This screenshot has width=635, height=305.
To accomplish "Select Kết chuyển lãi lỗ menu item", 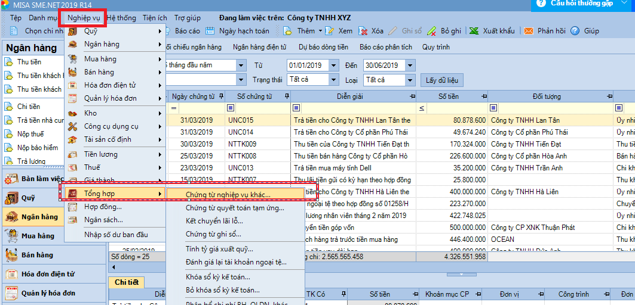I will [214, 222].
